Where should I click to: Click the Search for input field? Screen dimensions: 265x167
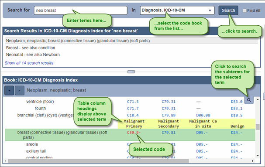pos(80,10)
